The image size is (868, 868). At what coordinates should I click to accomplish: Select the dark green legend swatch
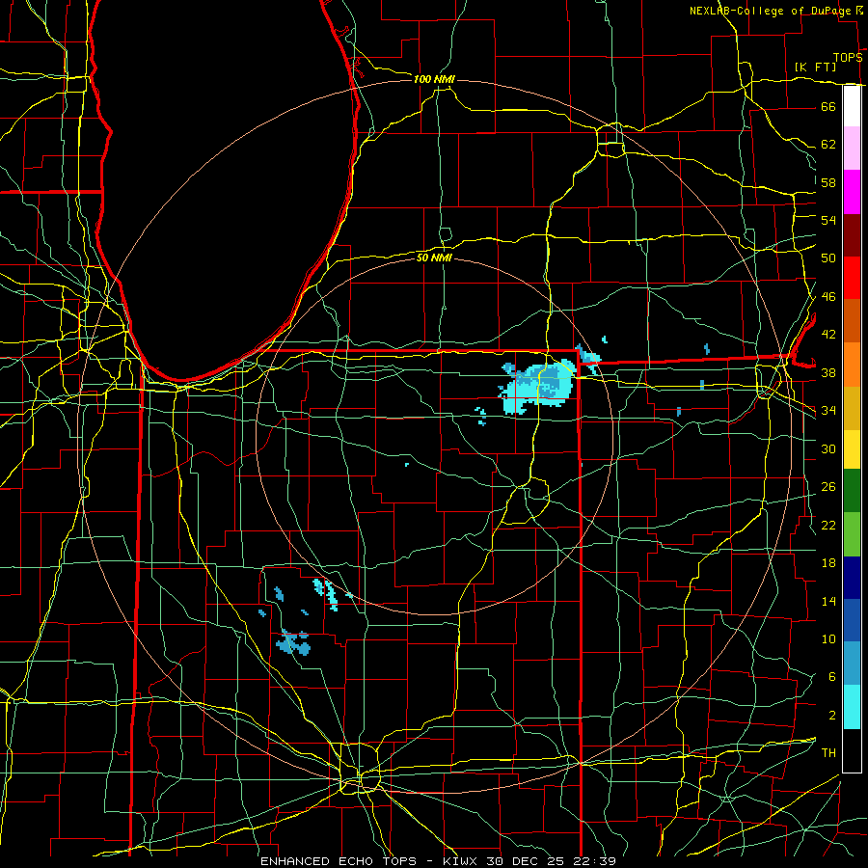[x=852, y=491]
